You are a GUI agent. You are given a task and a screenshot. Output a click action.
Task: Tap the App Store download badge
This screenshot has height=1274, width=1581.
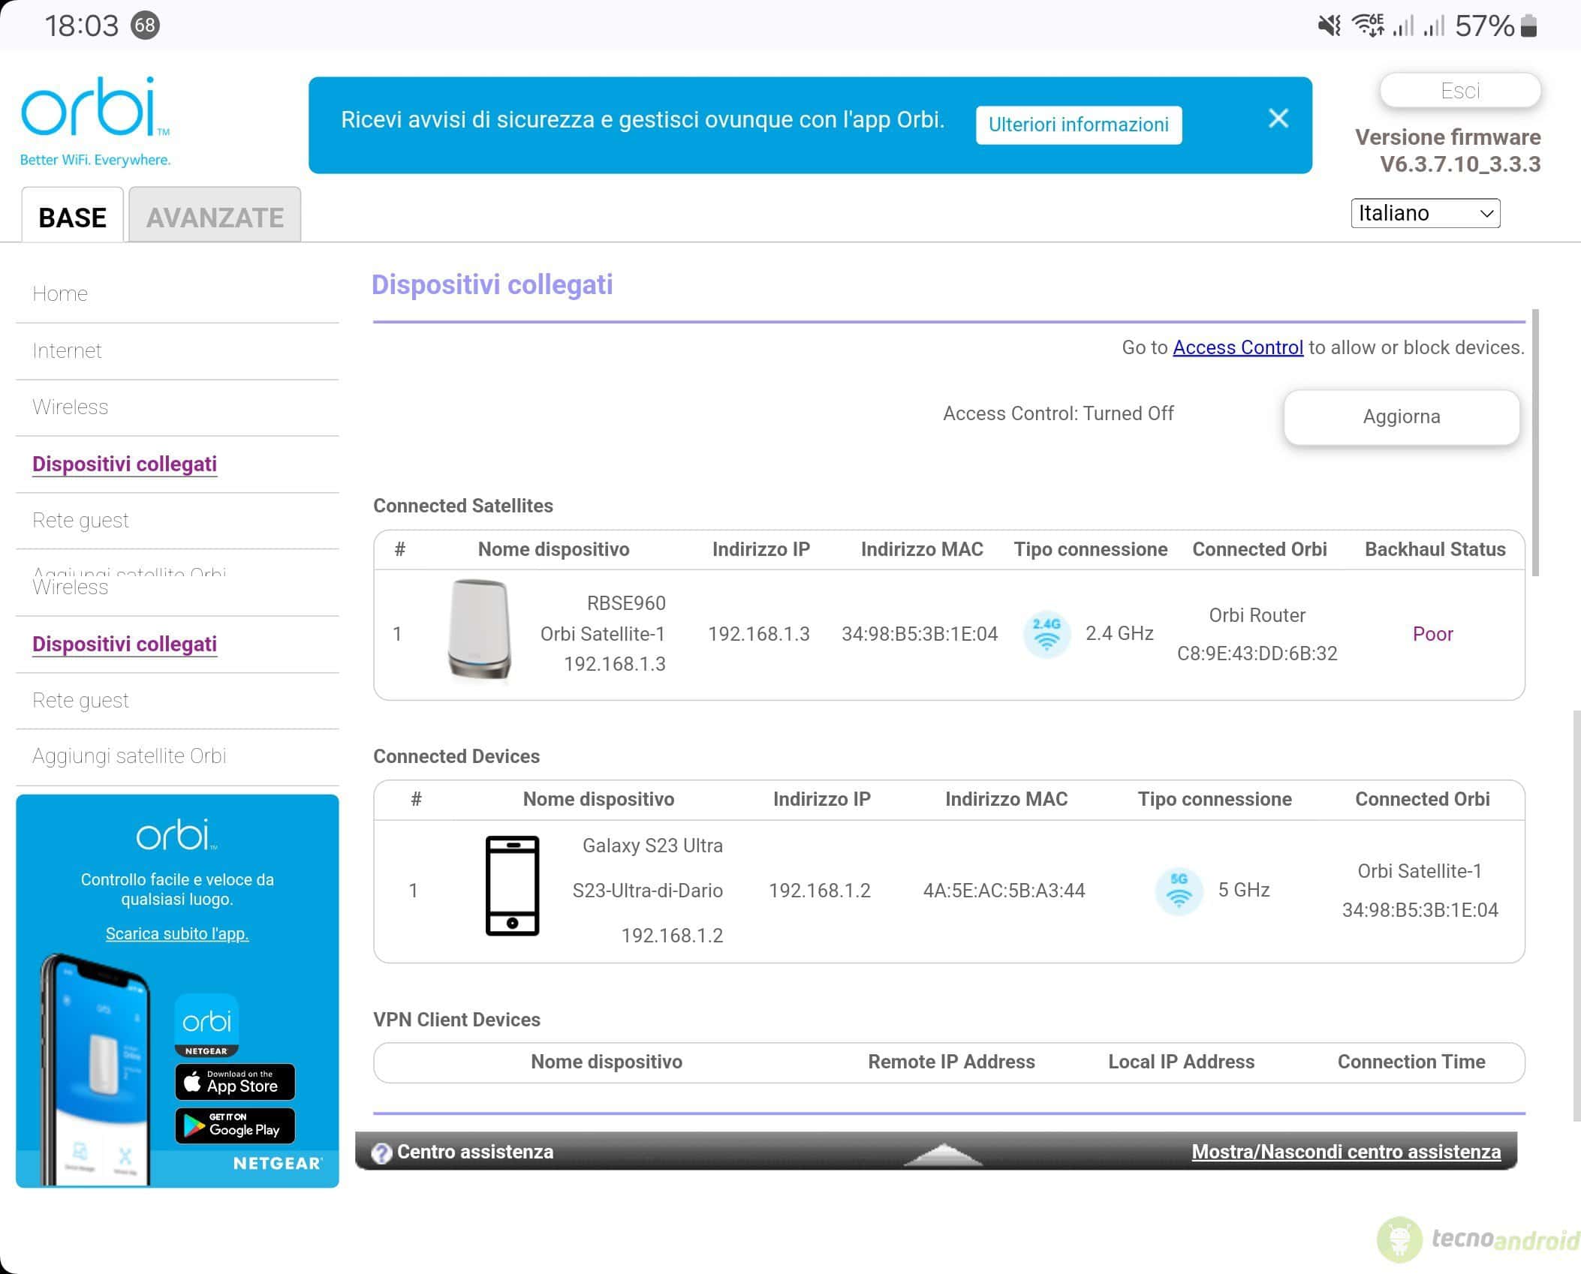point(235,1081)
